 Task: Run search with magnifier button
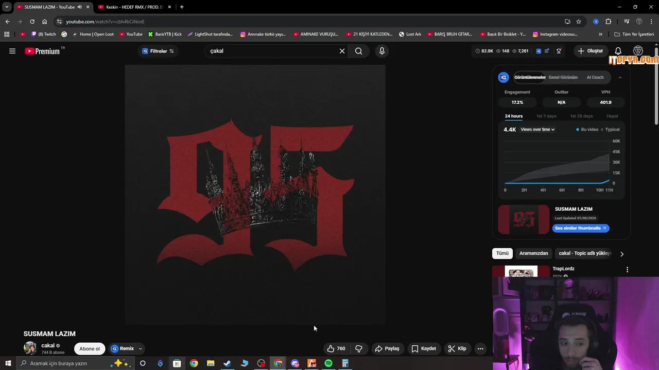click(x=359, y=51)
